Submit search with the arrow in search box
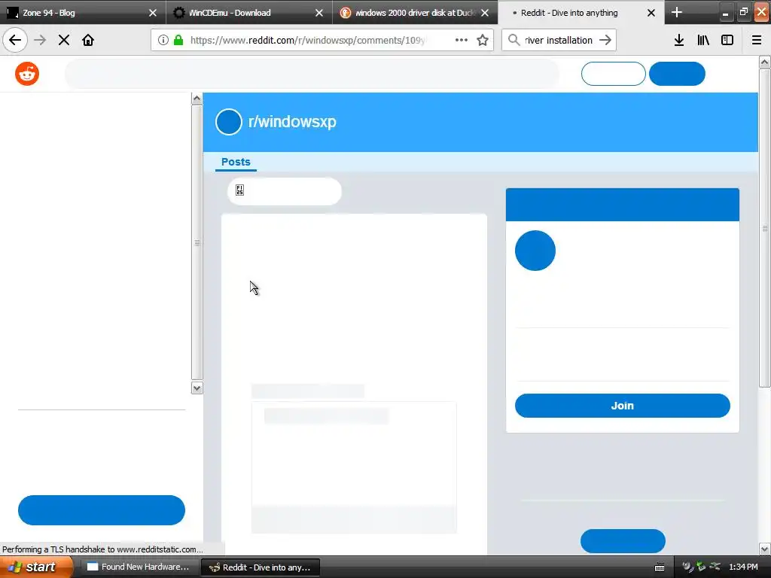The image size is (771, 578). coord(605,40)
